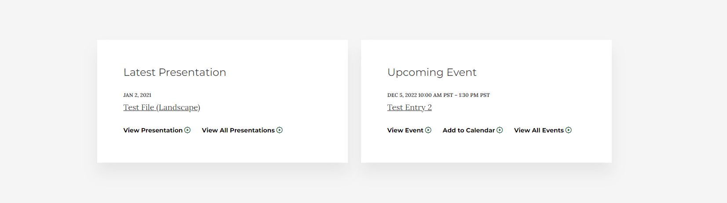The width and height of the screenshot is (727, 203).
Task: Click the 10:00 AM PST – 1:30 PM PST time range
Action: [x=454, y=95]
